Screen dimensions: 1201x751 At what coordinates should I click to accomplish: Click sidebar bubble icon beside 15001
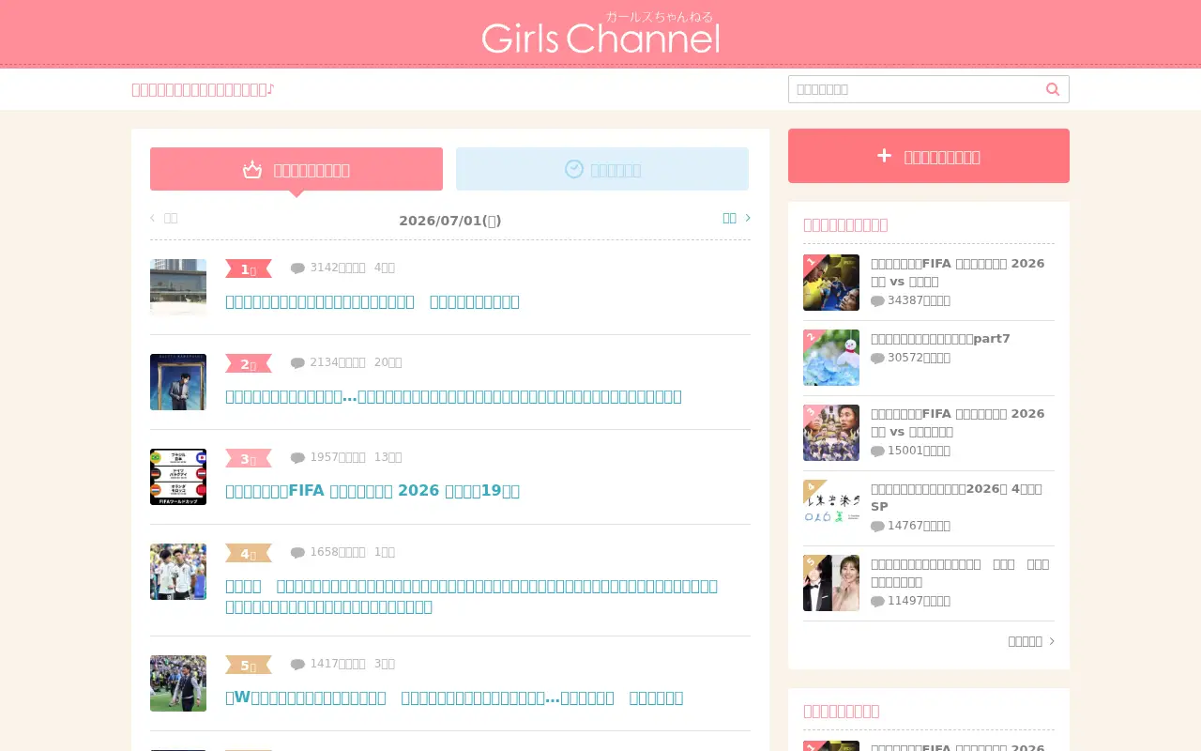coord(877,451)
